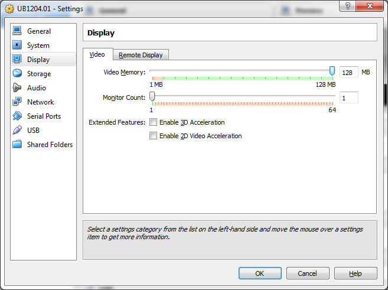Click the Display monitor icon

point(17,60)
